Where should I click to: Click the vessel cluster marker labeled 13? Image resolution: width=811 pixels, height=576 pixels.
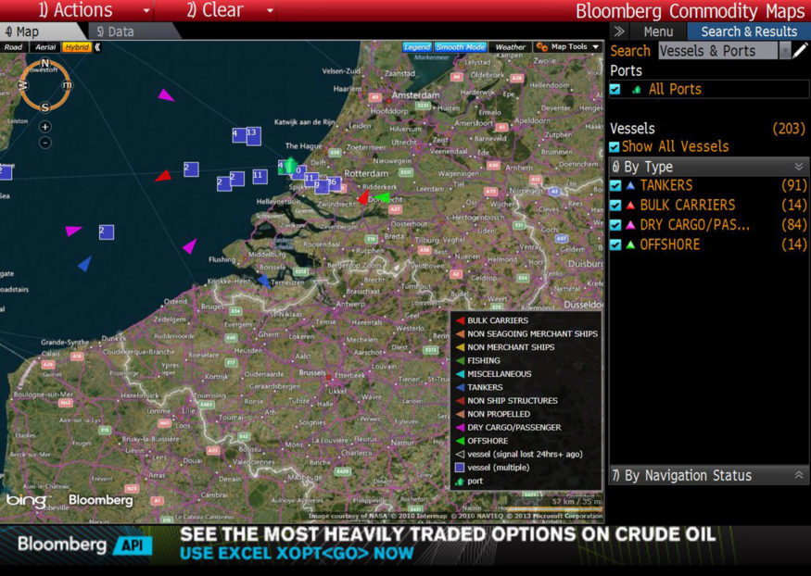pos(253,136)
